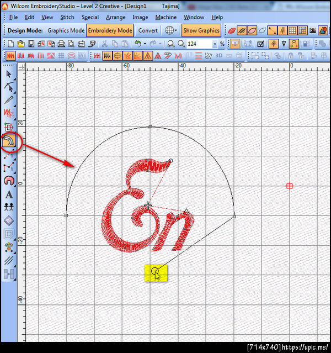Image resolution: width=331 pixels, height=353 pixels.
Task: Click the New design page icon
Action: click(x=11, y=44)
